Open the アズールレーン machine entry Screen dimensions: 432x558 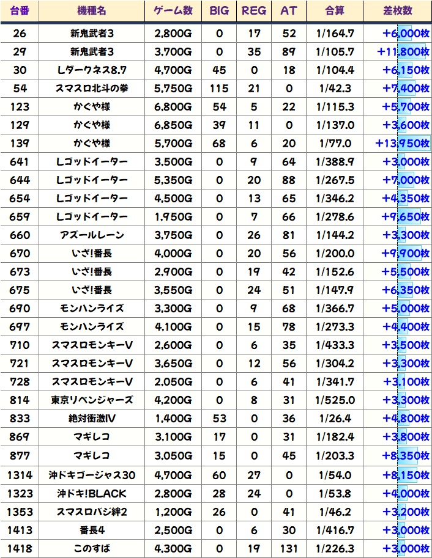coord(92,235)
